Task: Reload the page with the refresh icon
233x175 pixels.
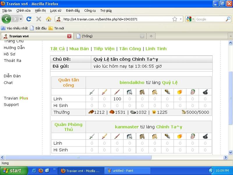Action: coord(29,19)
